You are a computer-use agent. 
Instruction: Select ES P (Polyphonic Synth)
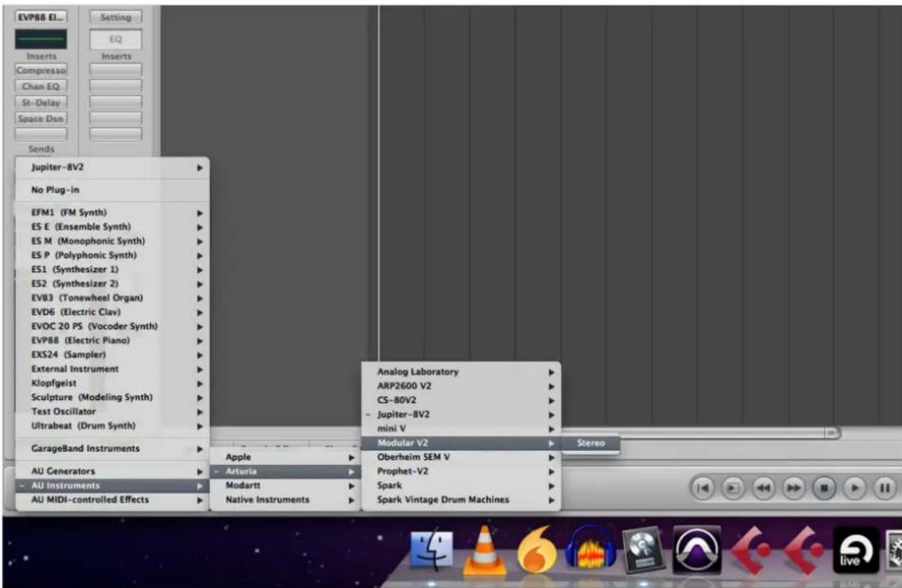click(112, 255)
